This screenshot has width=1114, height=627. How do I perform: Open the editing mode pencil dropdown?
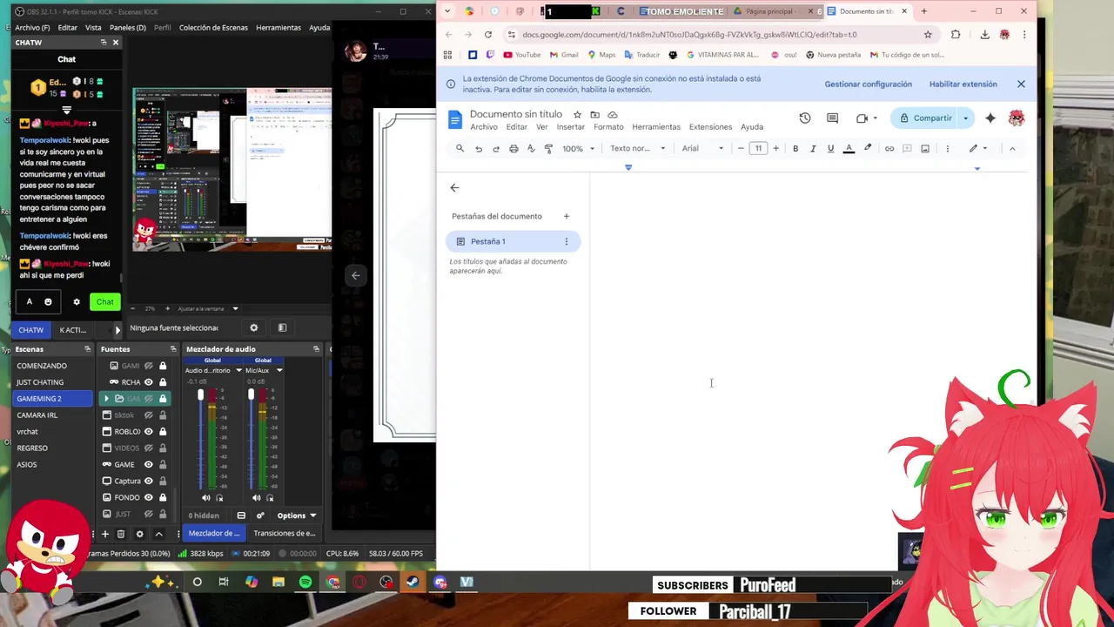pyautogui.click(x=978, y=149)
